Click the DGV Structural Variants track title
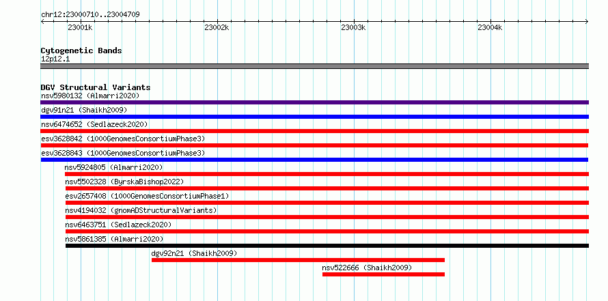Screen dimensions: 608x301 tap(96, 87)
